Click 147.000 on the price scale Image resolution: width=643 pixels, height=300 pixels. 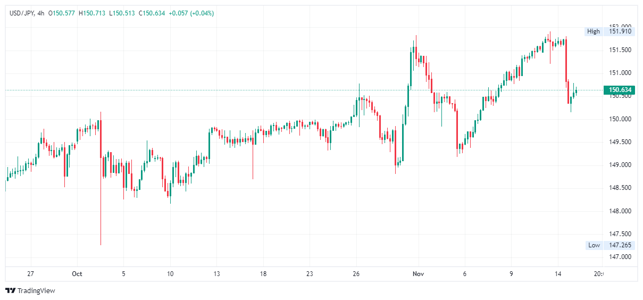click(620, 257)
